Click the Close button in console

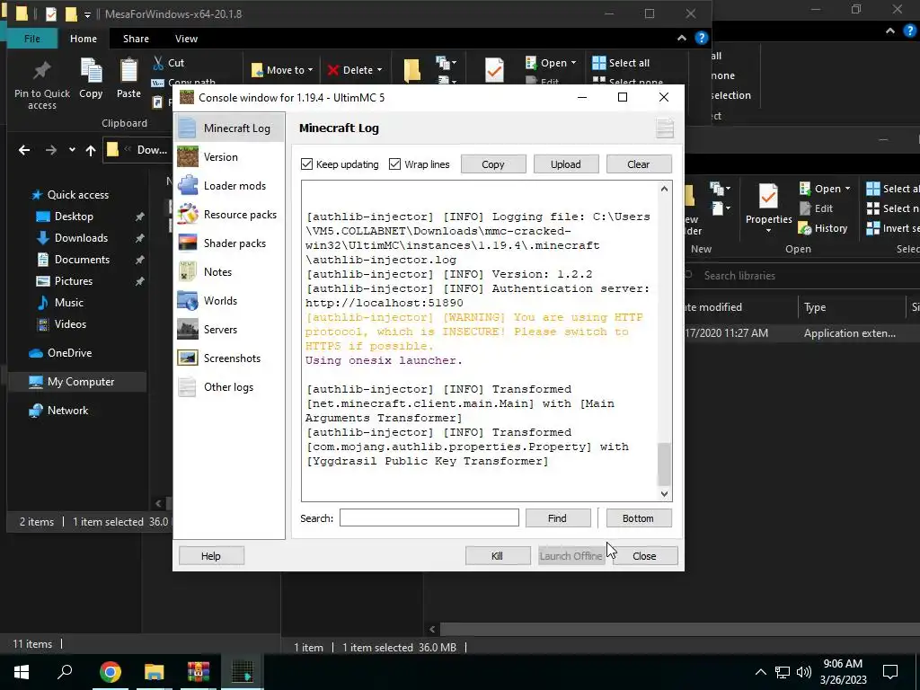[645, 555]
